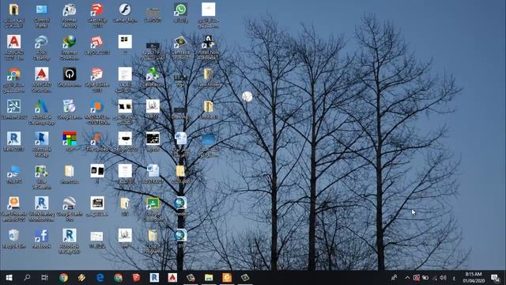Open the Flash player desktop icon
Image resolution: width=506 pixels, height=285 pixels.
[x=125, y=13]
